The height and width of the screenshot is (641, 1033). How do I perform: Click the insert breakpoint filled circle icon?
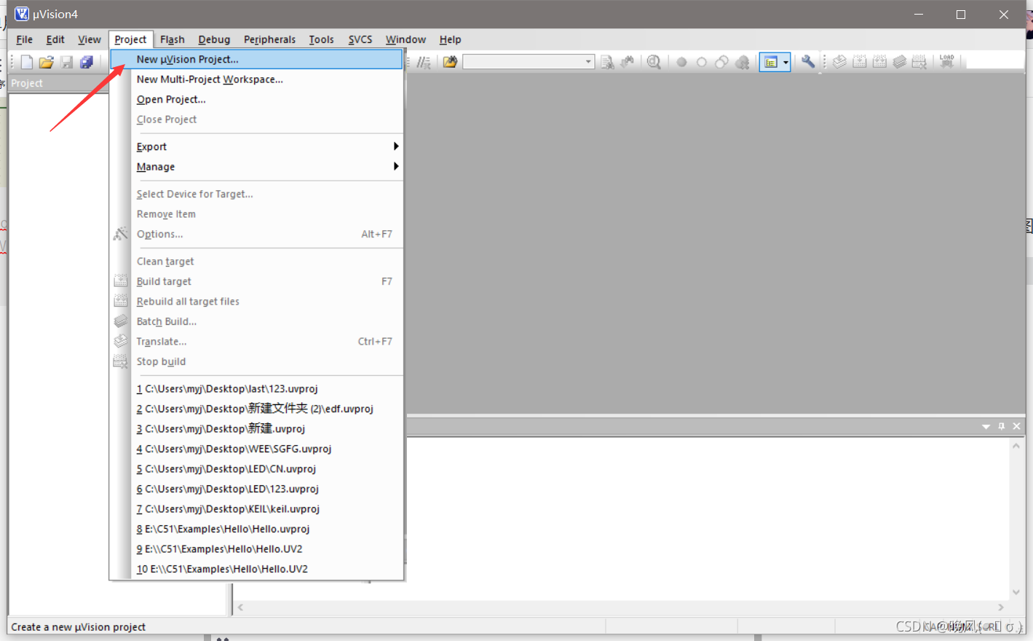681,63
